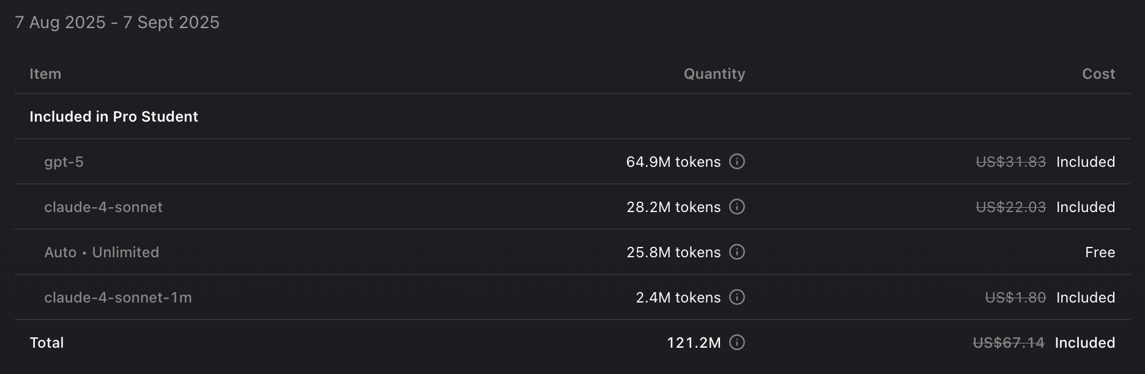Click the Included in Pro Student heading
Image resolution: width=1145 pixels, height=374 pixels.
coord(114,117)
